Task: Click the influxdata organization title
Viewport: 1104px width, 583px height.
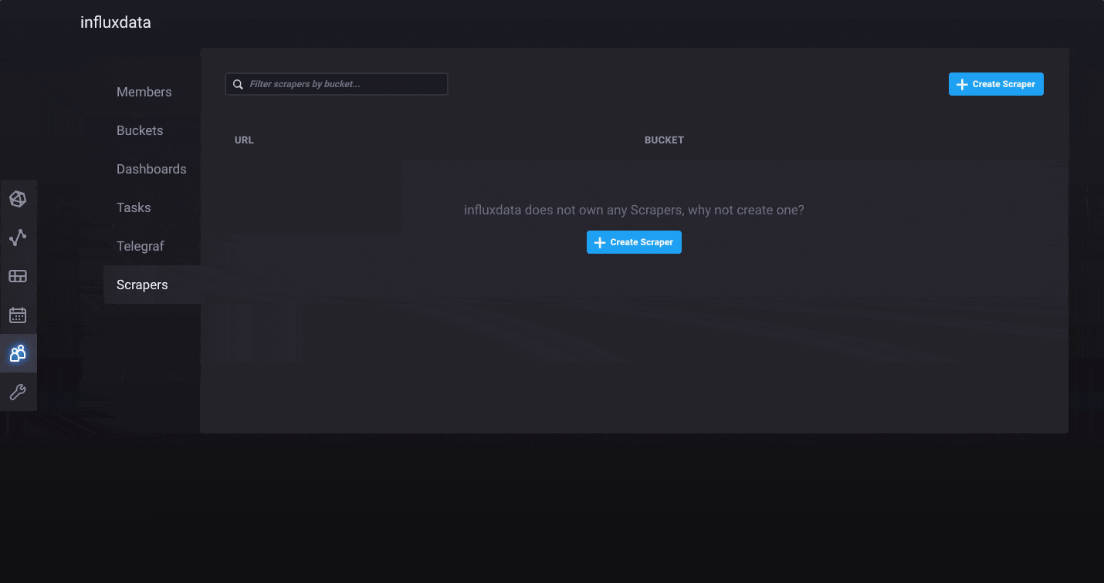Action: pyautogui.click(x=116, y=22)
